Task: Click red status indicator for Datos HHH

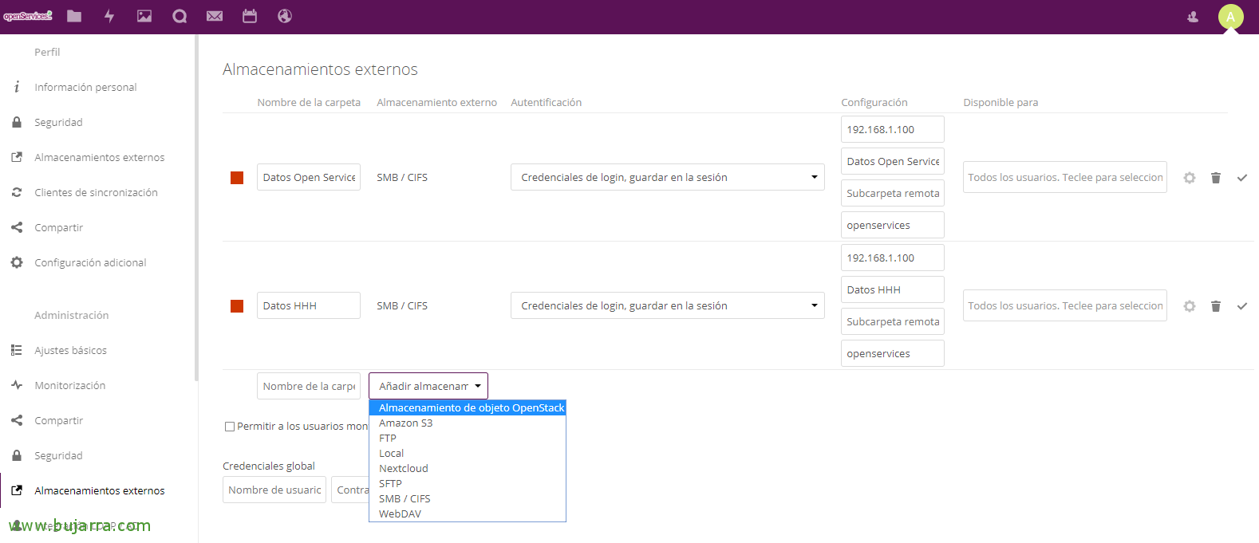Action: point(237,306)
